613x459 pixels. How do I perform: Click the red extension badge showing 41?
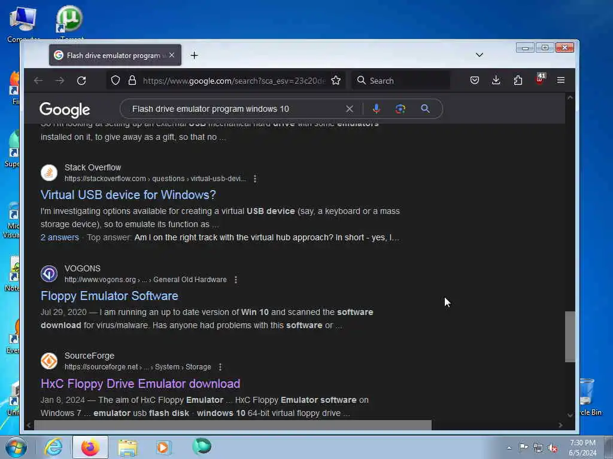click(x=540, y=79)
